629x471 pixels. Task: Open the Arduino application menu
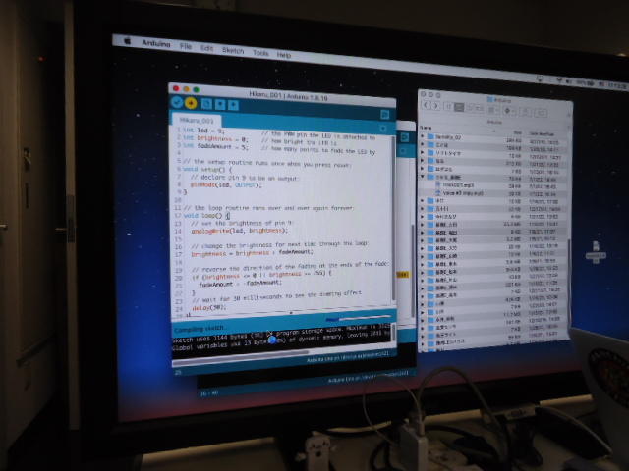(156, 43)
